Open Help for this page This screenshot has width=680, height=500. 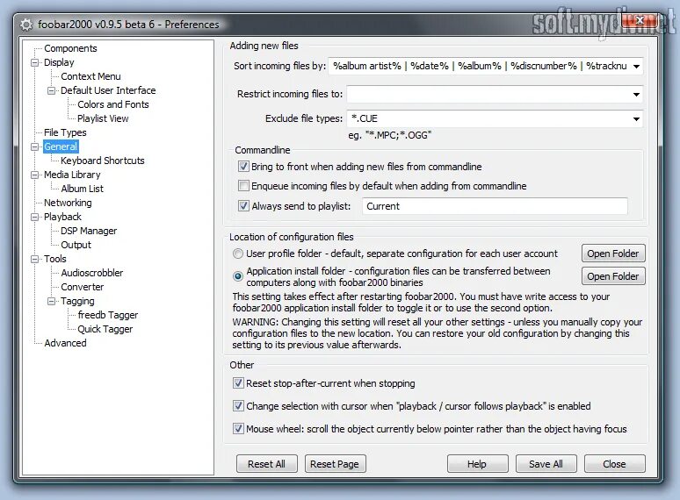477,464
